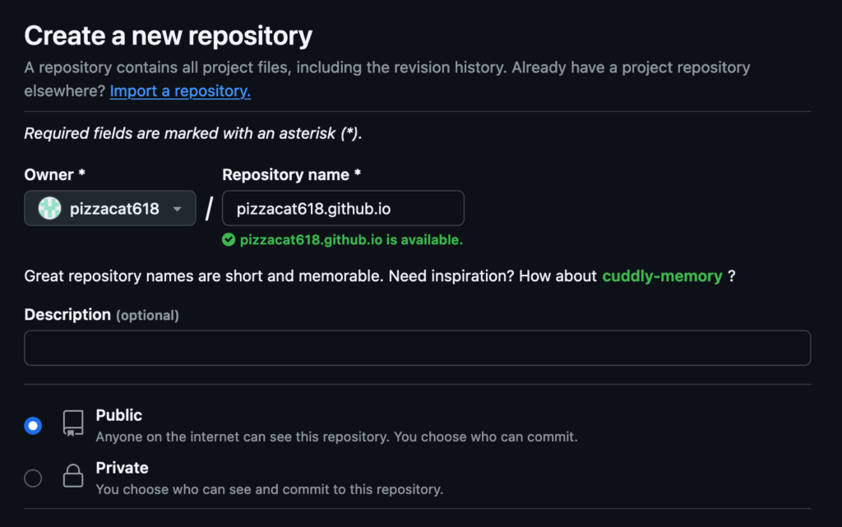Click the green availability checkmark icon
Image resolution: width=842 pixels, height=527 pixels.
229,240
